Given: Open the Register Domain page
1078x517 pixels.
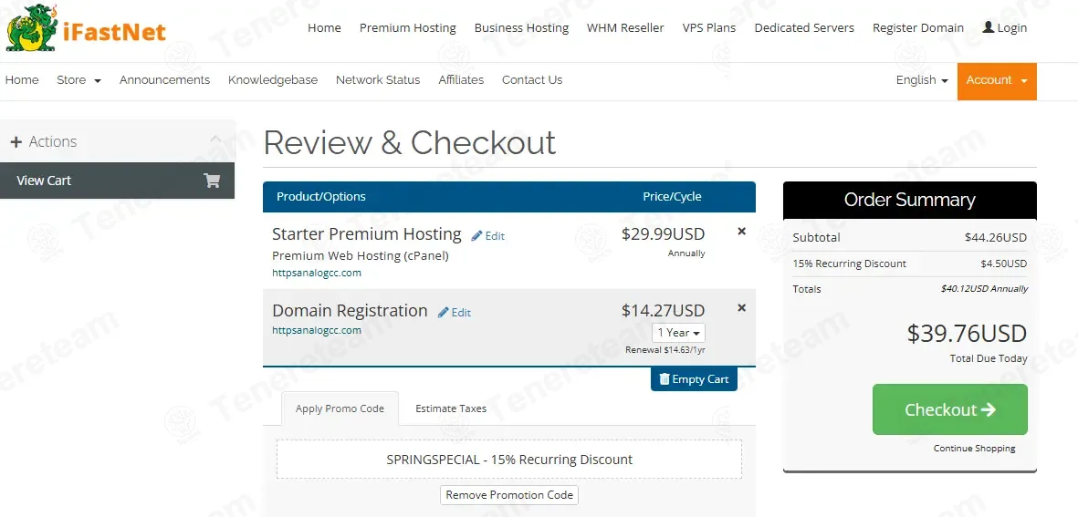Looking at the screenshot, I should tap(918, 27).
